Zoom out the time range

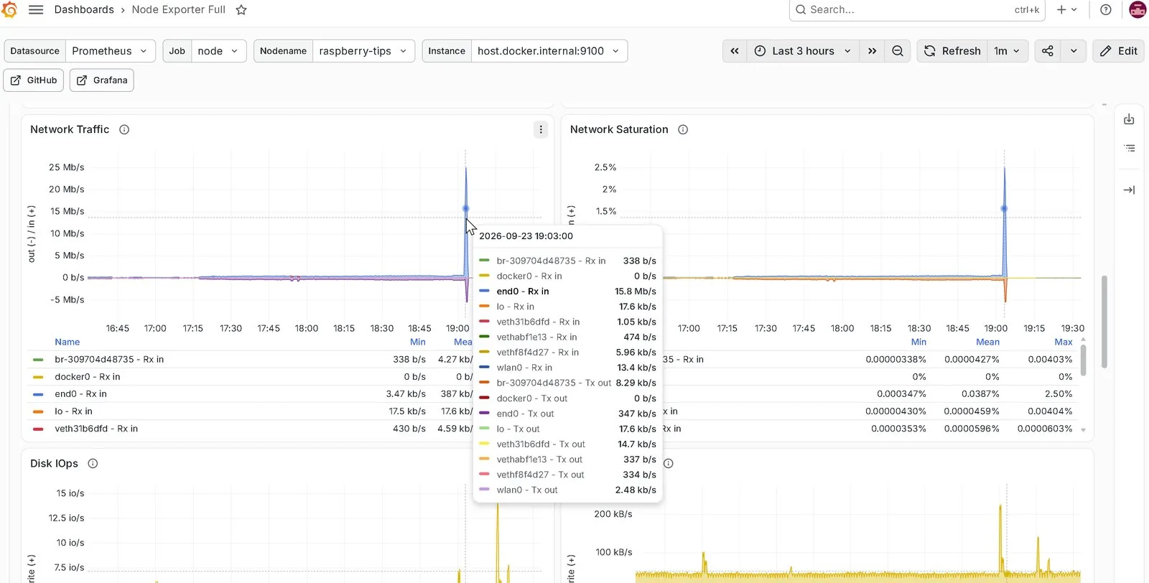[x=898, y=51]
